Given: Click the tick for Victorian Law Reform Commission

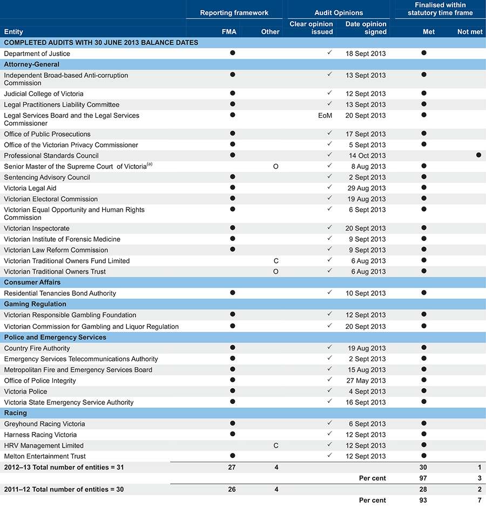Looking at the screenshot, I should (329, 249).
